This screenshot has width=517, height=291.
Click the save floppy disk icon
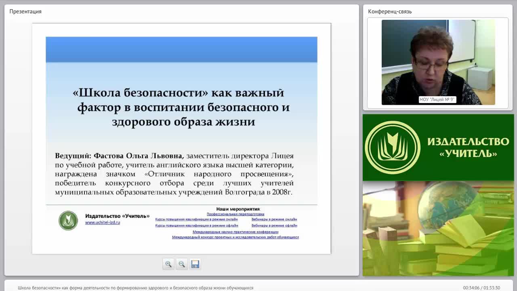(x=195, y=264)
